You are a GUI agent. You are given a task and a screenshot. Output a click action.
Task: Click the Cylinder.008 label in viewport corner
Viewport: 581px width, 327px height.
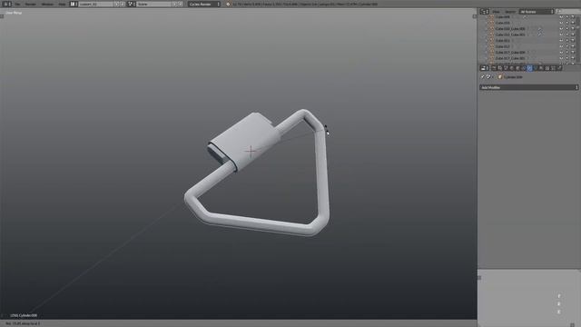24,315
